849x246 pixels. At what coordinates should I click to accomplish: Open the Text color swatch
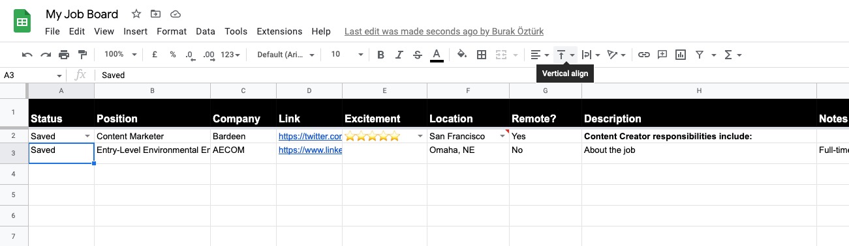[x=437, y=55]
